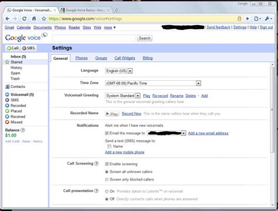Switch to the Billing tab
This screenshot has height=211, width=278.
point(148,58)
